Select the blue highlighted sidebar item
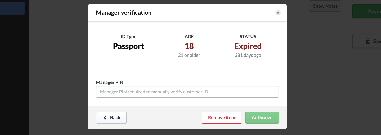This screenshot has width=381, height=135. coord(12,8)
